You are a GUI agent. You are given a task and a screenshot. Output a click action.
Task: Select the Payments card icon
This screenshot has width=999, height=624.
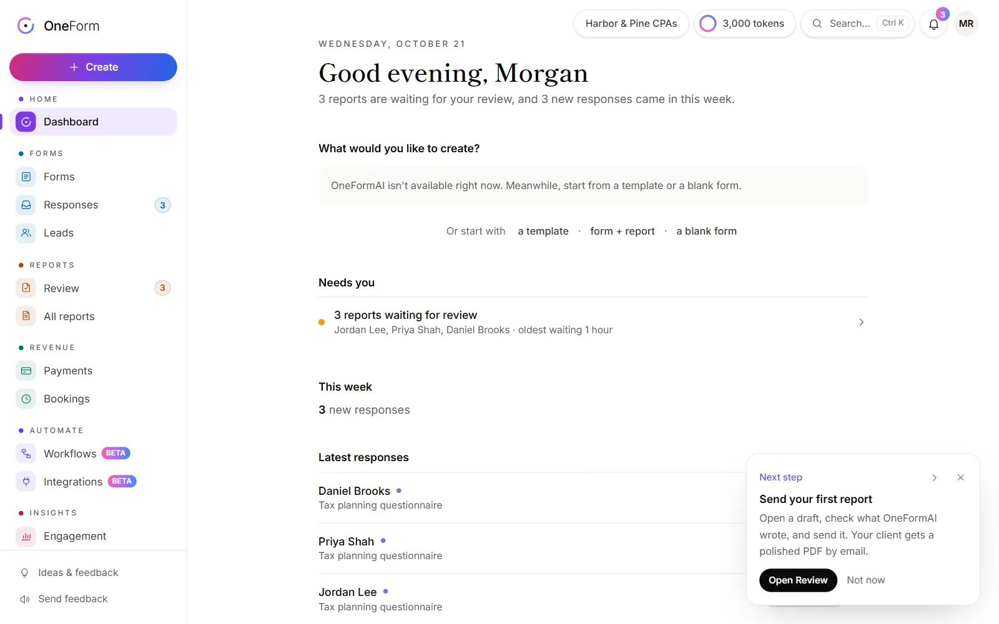pos(26,371)
